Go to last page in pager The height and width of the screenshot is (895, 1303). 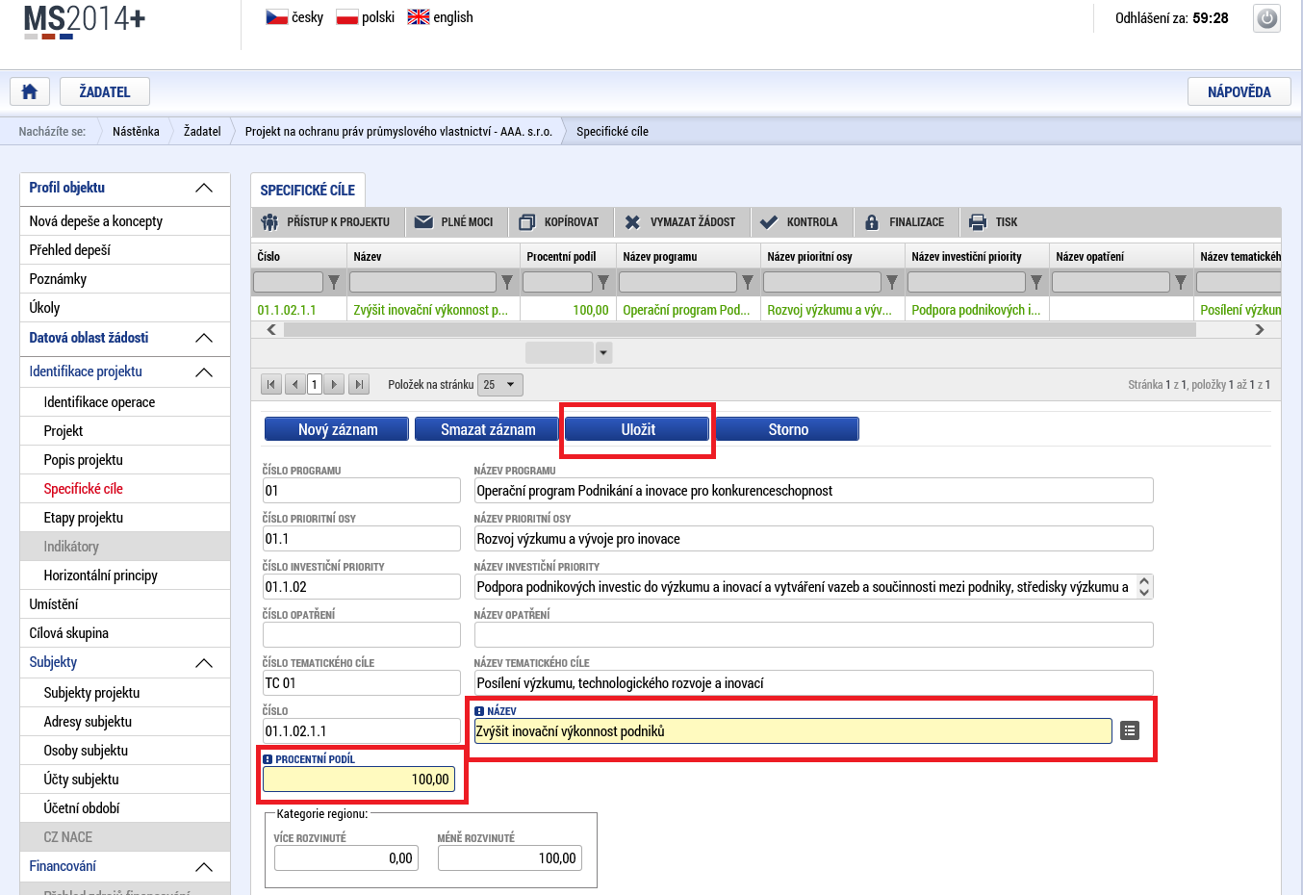(x=359, y=384)
